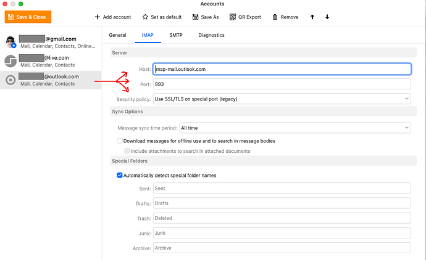The width and height of the screenshot is (426, 260).
Task: Open the Message sync time period dropdown
Action: (x=295, y=128)
